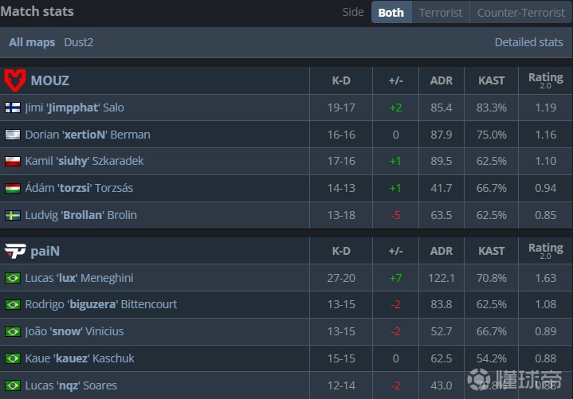Switch side filter to Terrorist
This screenshot has height=399, width=573.
pyautogui.click(x=441, y=12)
